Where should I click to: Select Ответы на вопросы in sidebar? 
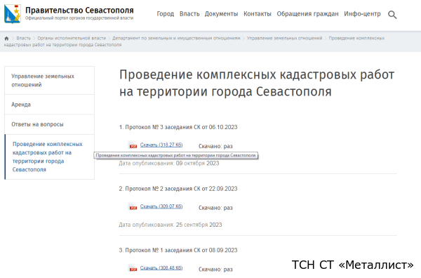(x=49, y=124)
